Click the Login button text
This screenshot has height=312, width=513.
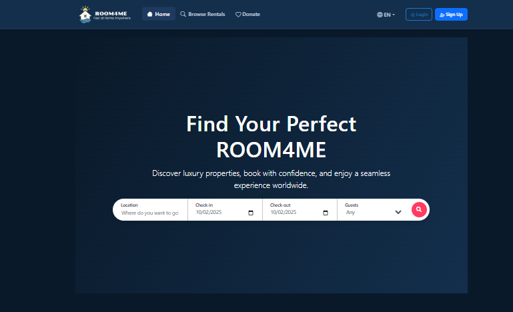[x=422, y=14]
